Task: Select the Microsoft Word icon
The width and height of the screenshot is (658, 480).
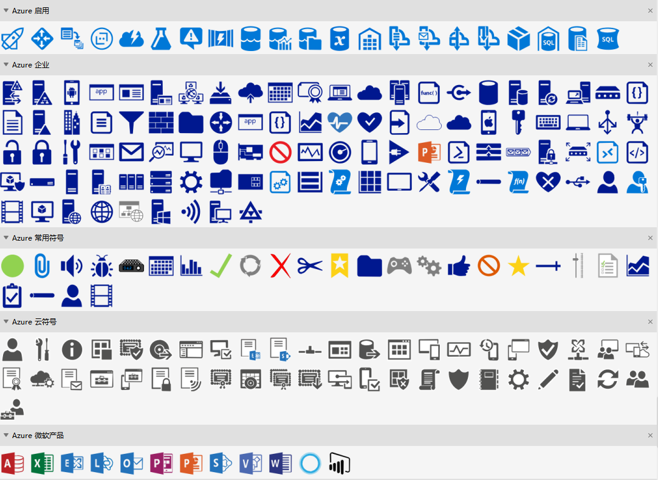Action: (x=280, y=463)
